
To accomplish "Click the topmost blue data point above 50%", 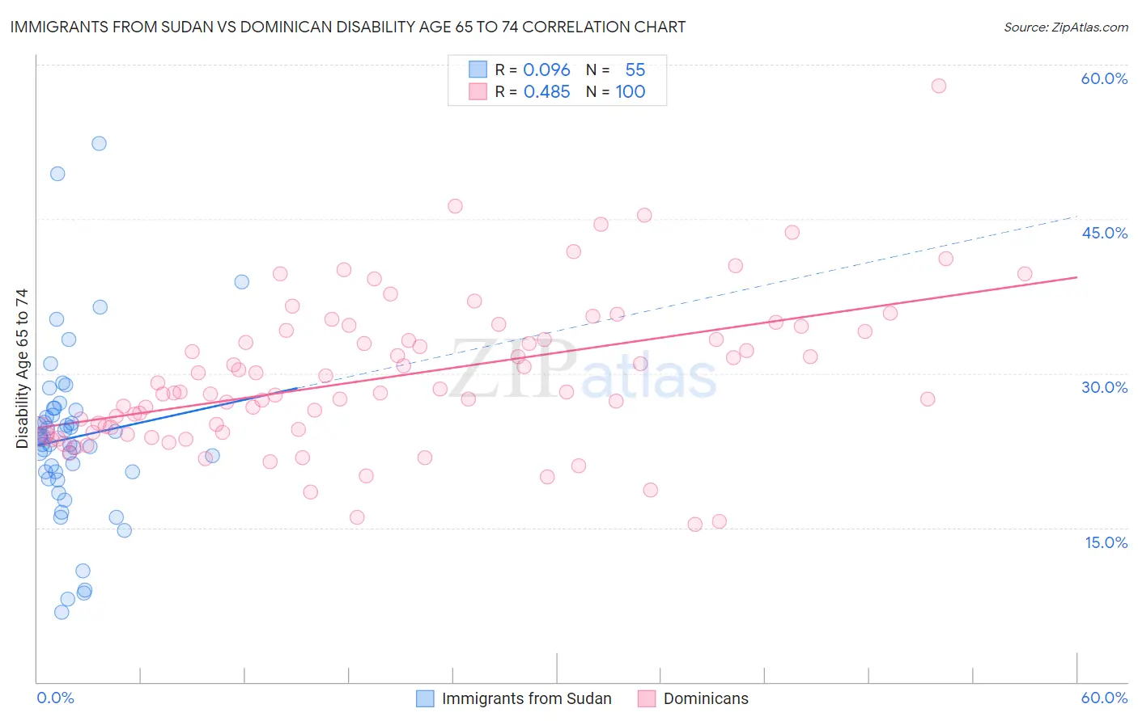I will click(x=99, y=143).
